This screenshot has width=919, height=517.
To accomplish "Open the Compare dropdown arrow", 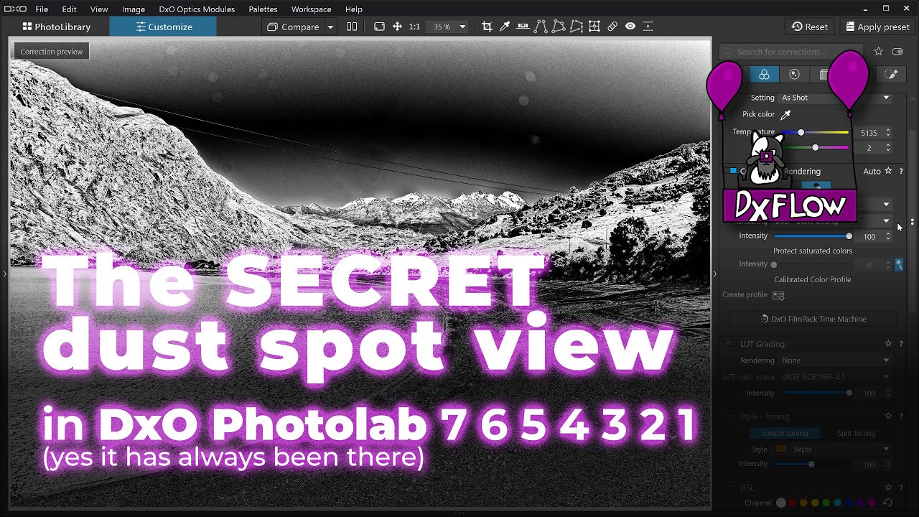I will (x=330, y=27).
